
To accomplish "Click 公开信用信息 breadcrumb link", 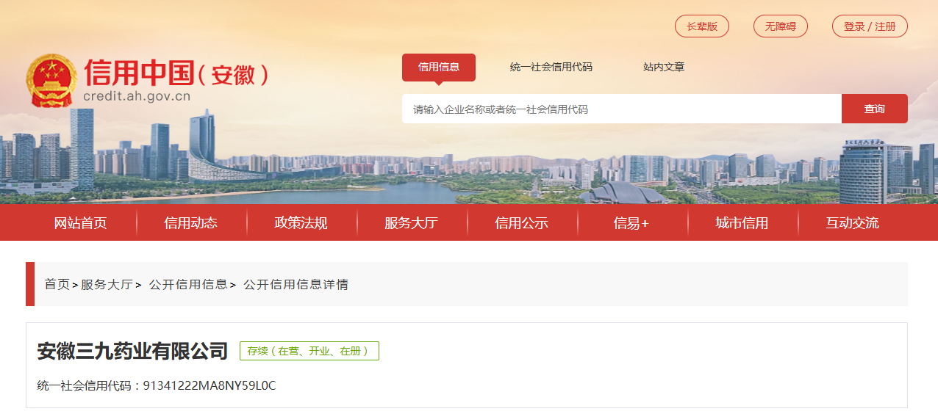I will pyautogui.click(x=188, y=284).
